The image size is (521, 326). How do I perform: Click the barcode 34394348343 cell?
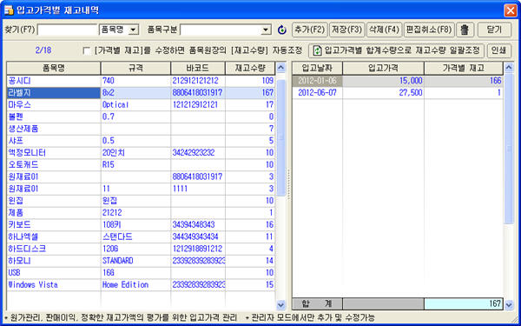[198, 224]
